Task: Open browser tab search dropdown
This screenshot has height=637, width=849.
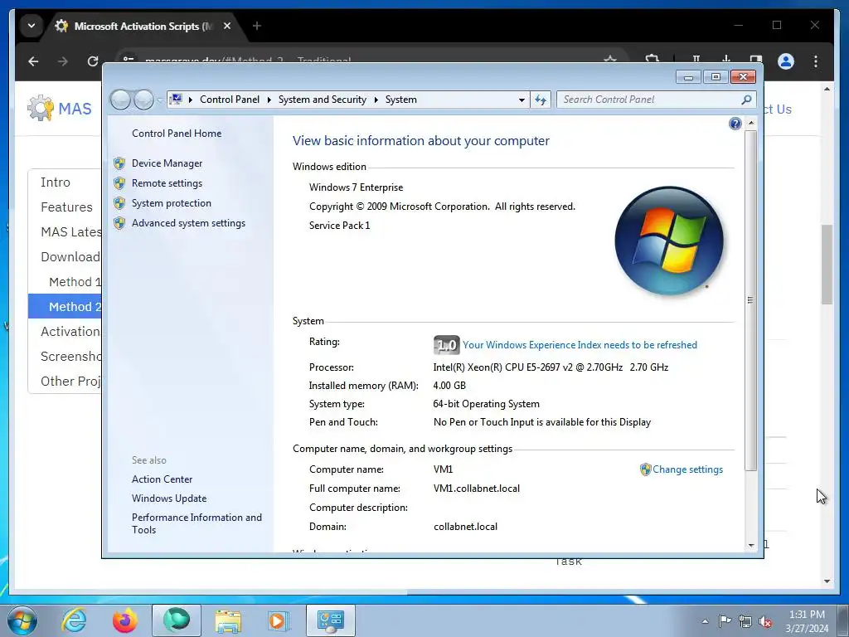Action: coord(32,26)
